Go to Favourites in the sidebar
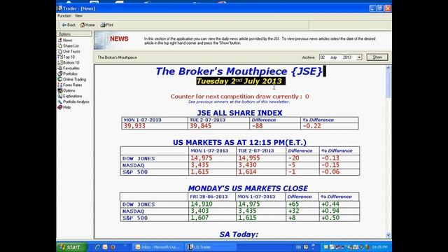 [x=69, y=68]
